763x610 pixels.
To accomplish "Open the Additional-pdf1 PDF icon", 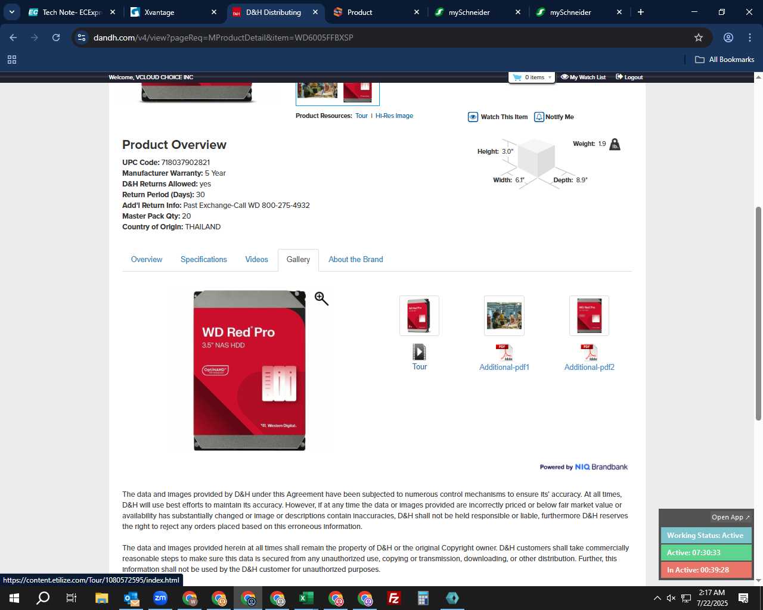I will (x=504, y=353).
